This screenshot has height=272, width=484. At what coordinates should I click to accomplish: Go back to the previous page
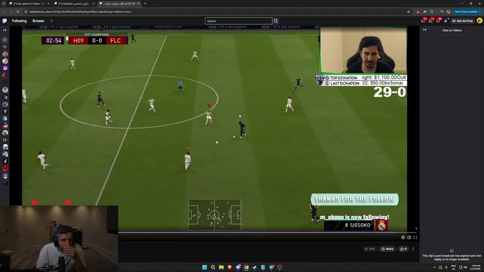(x=4, y=12)
